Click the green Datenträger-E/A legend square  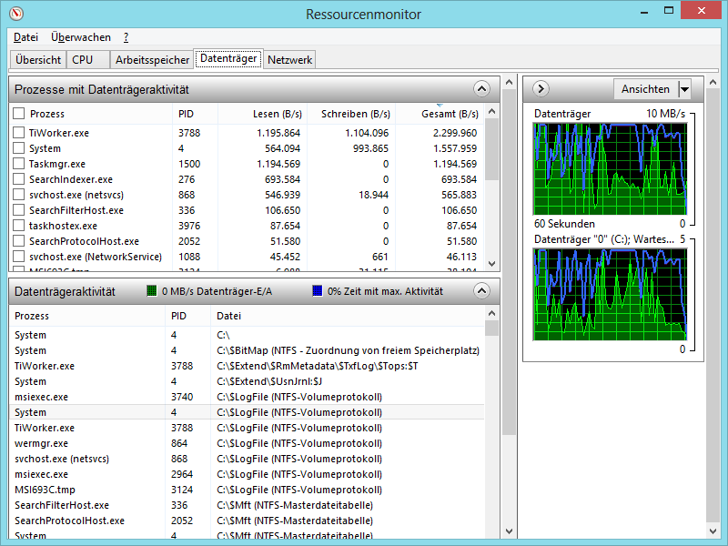[152, 291]
